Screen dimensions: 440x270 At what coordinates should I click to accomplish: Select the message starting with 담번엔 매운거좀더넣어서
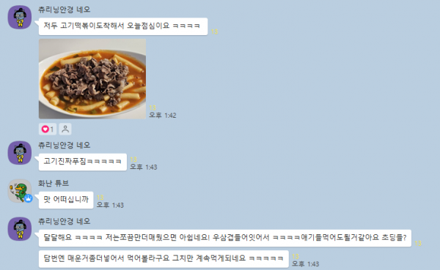[164, 259]
